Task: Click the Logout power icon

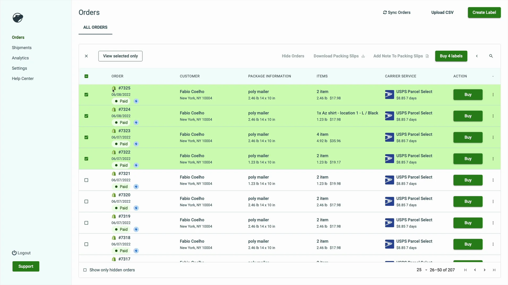Action: [x=14, y=253]
